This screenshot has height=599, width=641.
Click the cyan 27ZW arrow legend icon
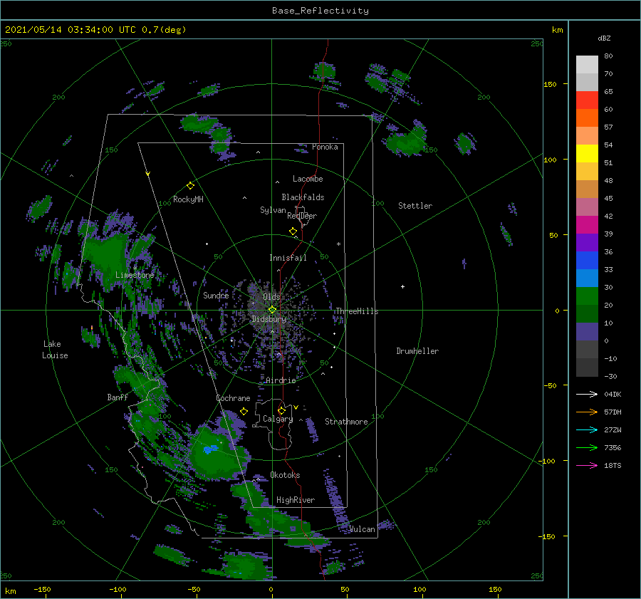[587, 429]
